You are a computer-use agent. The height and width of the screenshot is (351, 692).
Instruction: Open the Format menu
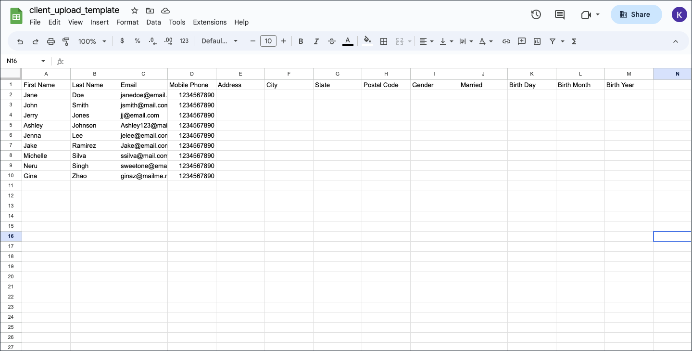127,22
